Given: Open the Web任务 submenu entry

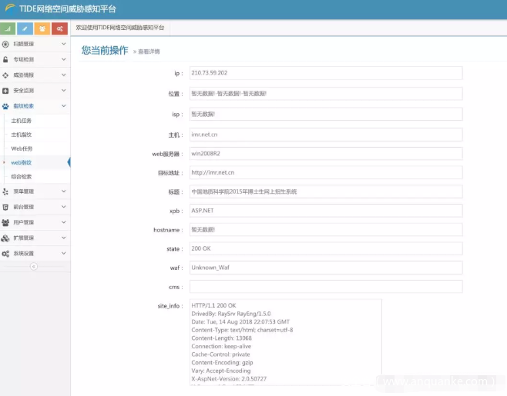Looking at the screenshot, I should 22,148.
